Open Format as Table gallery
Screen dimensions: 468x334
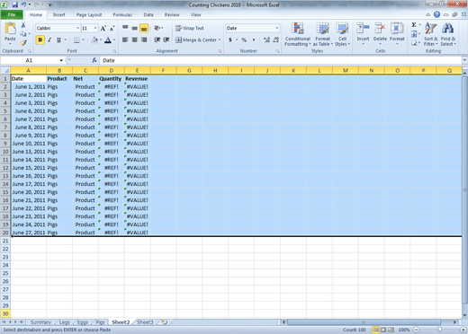[x=323, y=34]
